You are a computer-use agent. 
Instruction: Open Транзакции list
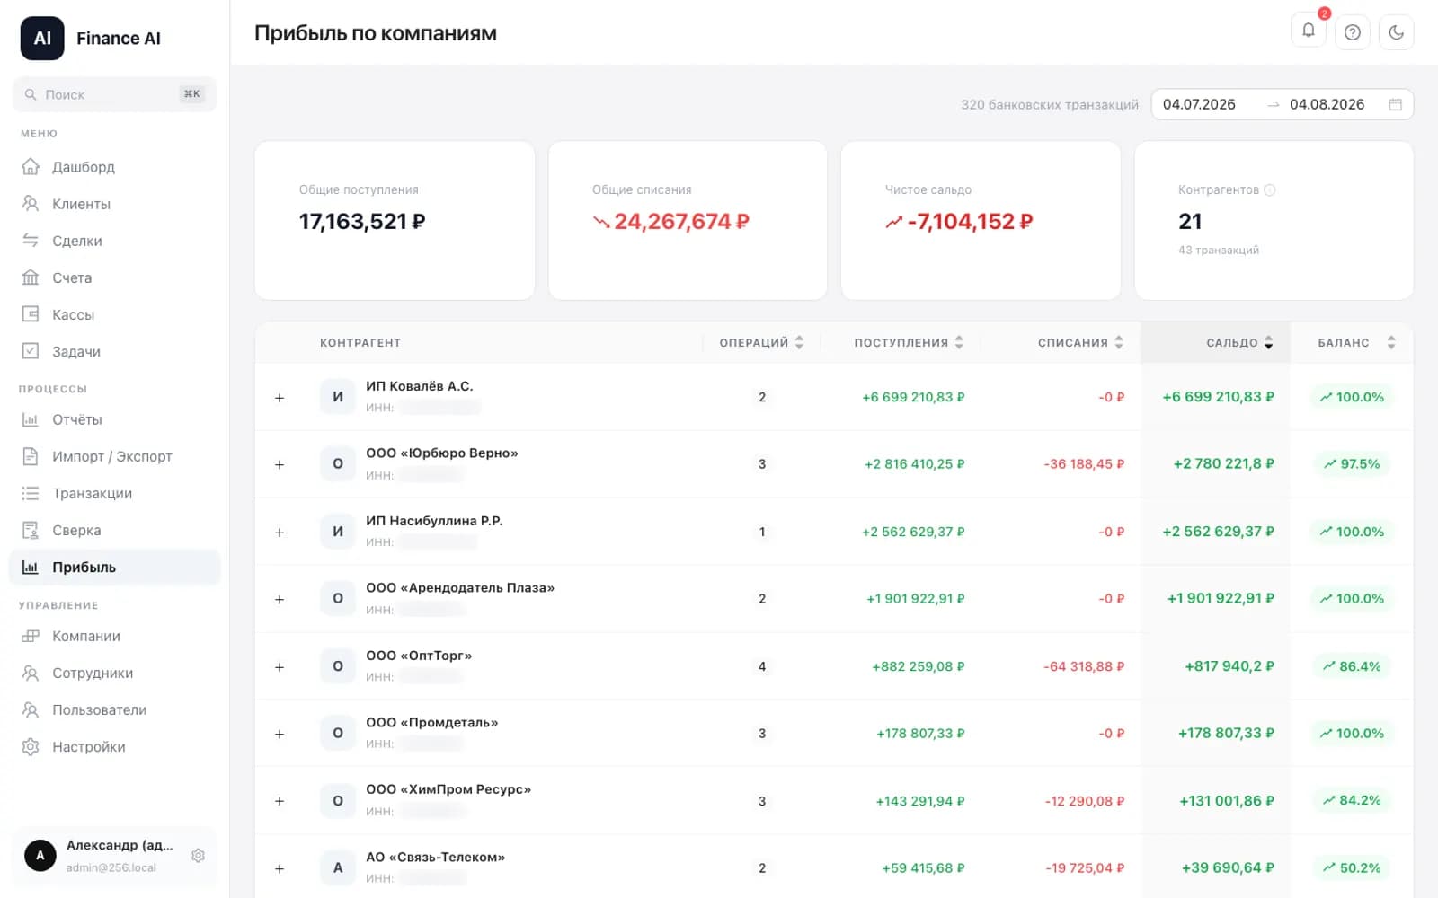[115, 493]
